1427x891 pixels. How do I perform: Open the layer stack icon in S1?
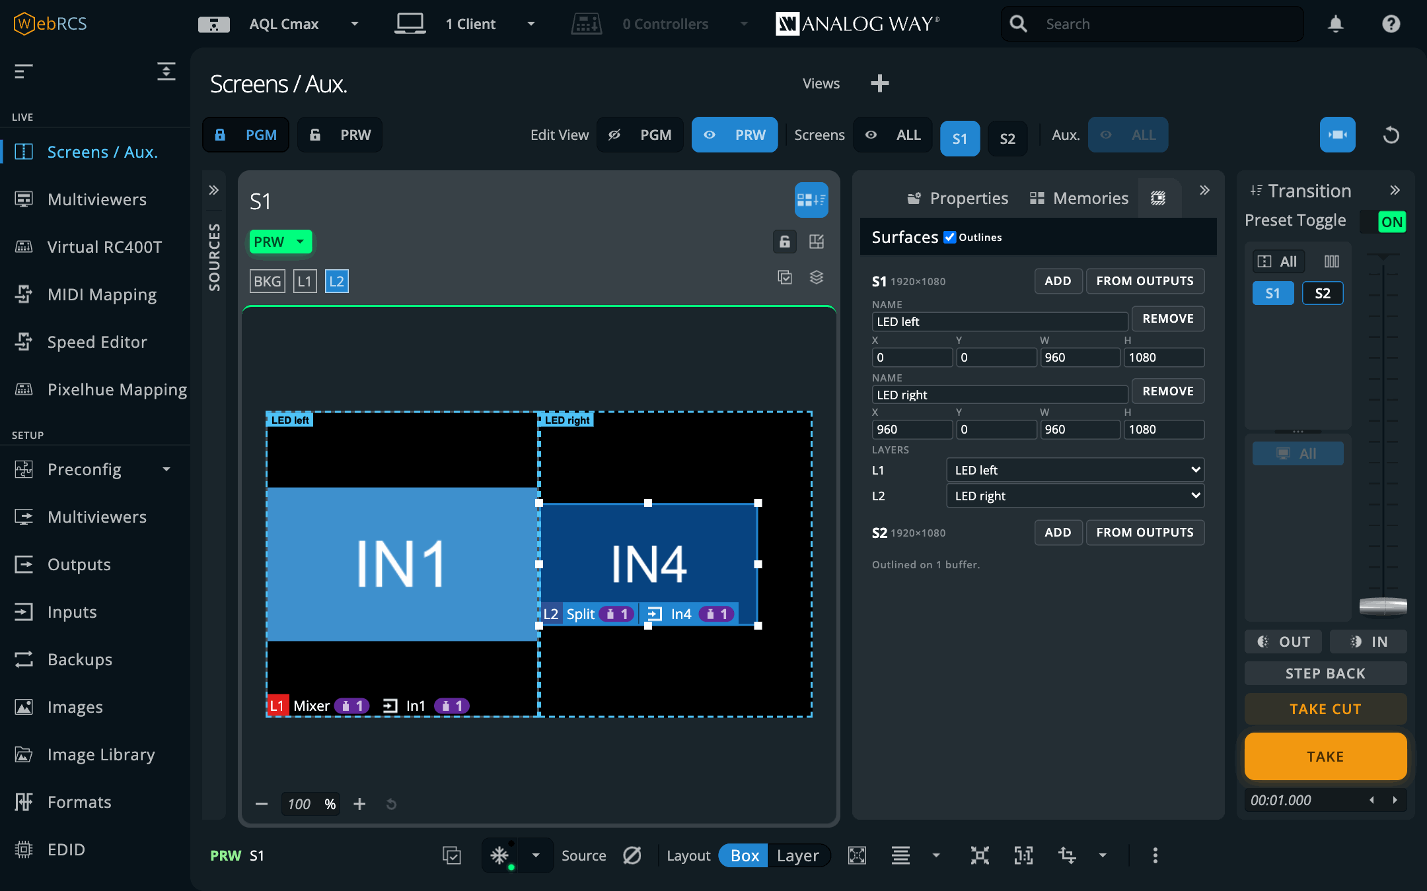tap(817, 277)
